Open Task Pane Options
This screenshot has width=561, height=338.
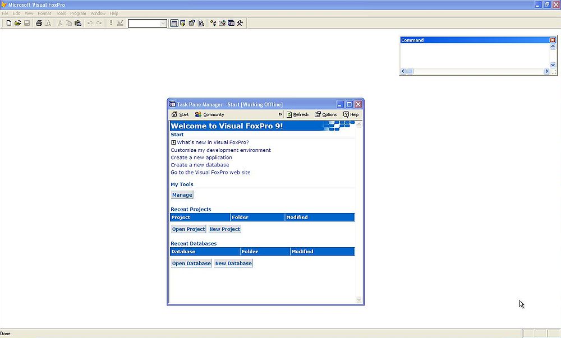point(325,114)
